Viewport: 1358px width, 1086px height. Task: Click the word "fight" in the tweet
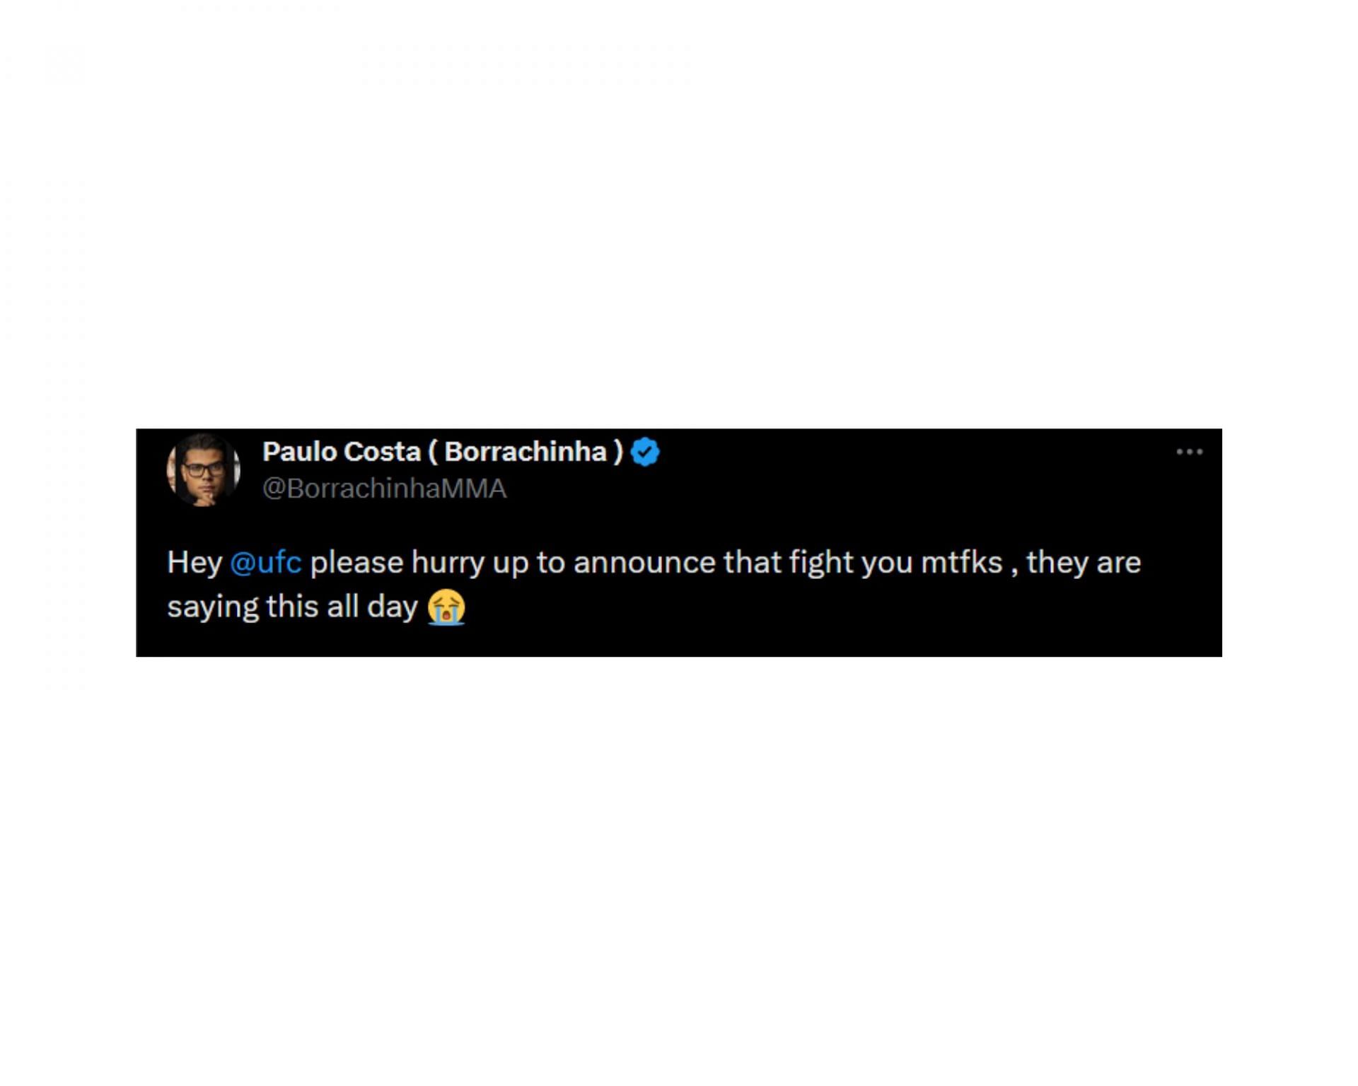(821, 563)
